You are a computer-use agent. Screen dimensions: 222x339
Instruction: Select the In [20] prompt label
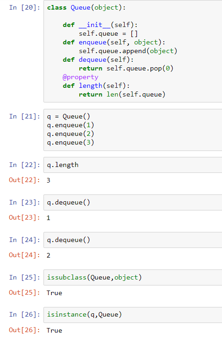[25, 8]
